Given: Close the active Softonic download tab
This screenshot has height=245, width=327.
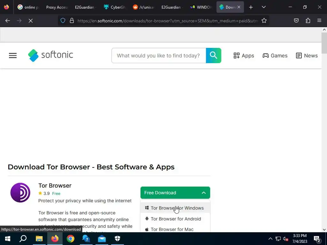Looking at the screenshot, I should 239,7.
